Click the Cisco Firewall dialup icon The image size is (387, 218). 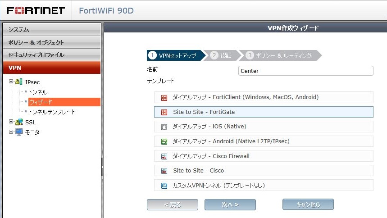tap(164, 156)
